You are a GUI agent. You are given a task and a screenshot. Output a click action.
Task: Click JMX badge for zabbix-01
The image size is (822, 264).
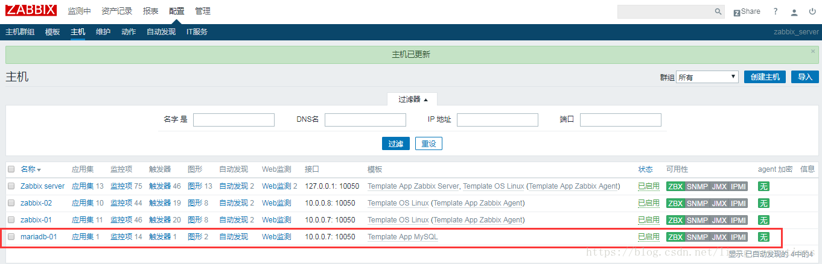pos(719,220)
